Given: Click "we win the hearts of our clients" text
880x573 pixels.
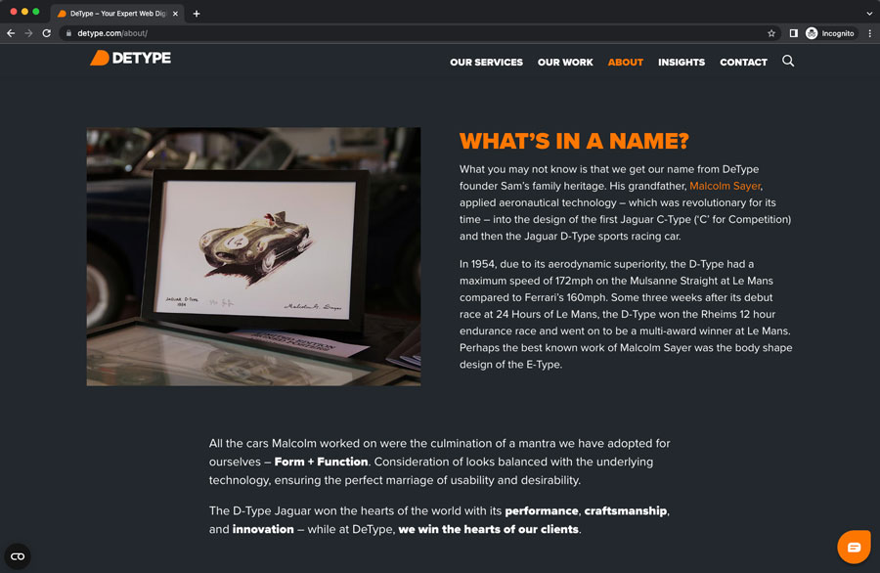Looking at the screenshot, I should coord(488,529).
